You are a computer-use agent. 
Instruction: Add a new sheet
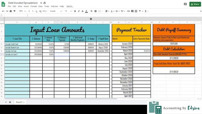click(6, 102)
